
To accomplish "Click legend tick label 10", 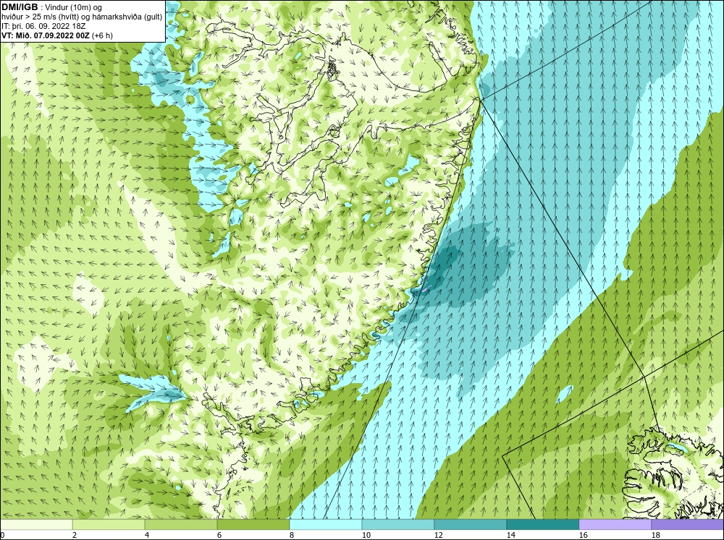I will point(366,535).
